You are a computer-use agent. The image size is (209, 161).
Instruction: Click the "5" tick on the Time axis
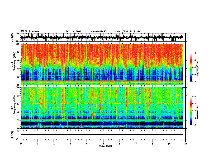(x=103, y=144)
